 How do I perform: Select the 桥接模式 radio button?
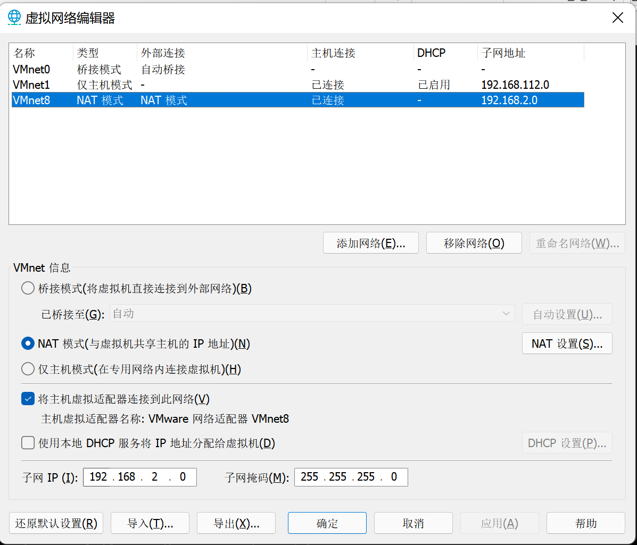[28, 289]
